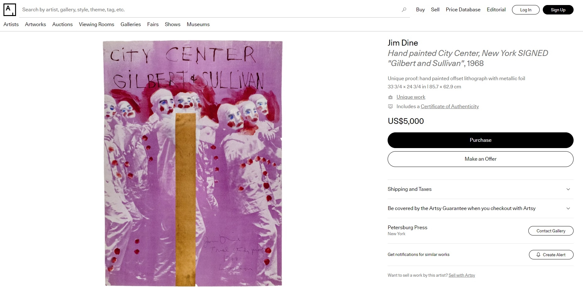Image resolution: width=583 pixels, height=299 pixels.
Task: Open the Certificate of Authenticity link
Action: (x=450, y=107)
